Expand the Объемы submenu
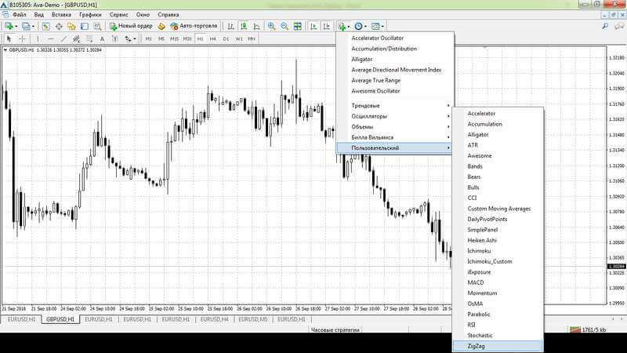Screen dimensions: 627x353 [x=395, y=126]
